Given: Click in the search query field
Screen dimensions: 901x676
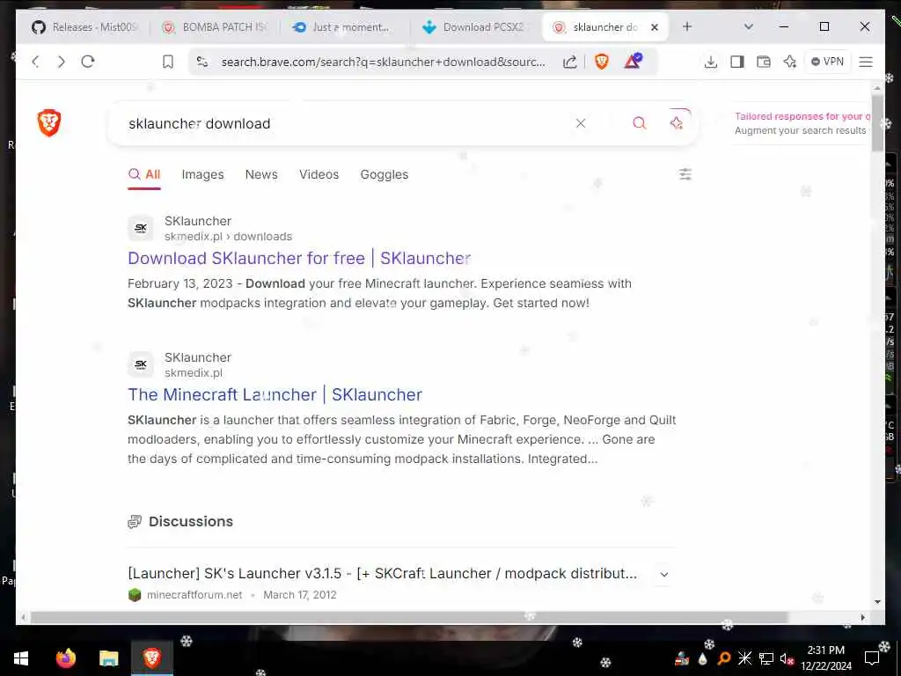Looking at the screenshot, I should tap(345, 123).
